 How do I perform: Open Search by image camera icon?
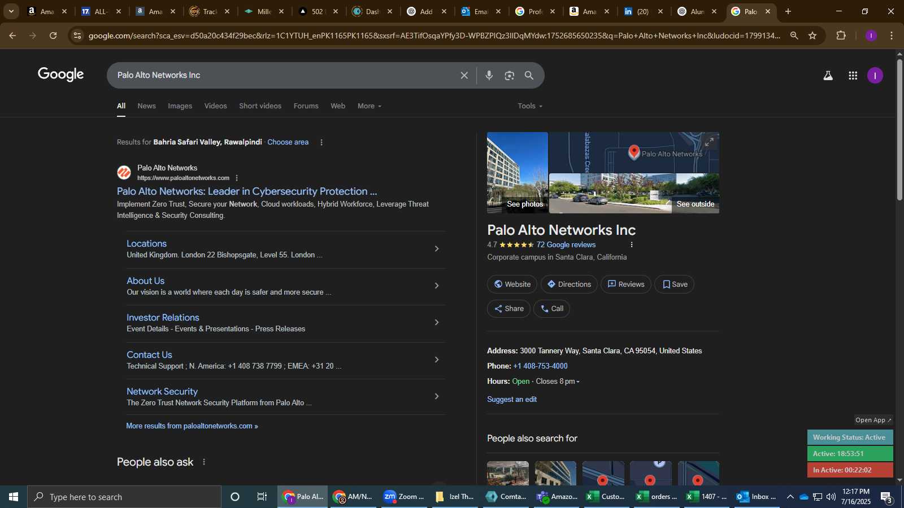510,75
